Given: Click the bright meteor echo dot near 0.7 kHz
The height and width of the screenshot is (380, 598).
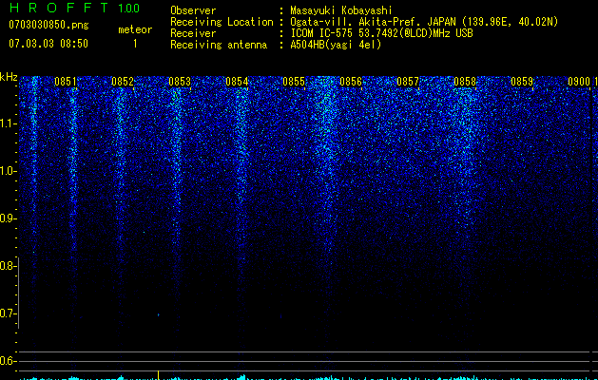Looking at the screenshot, I should pos(158,314).
